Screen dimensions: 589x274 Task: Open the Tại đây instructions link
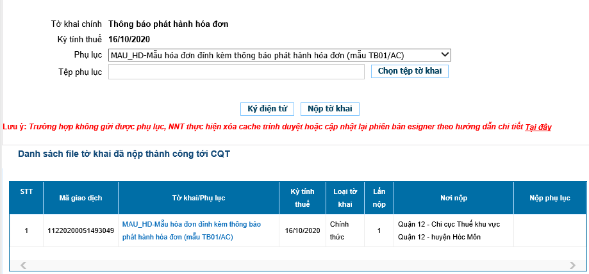point(538,127)
